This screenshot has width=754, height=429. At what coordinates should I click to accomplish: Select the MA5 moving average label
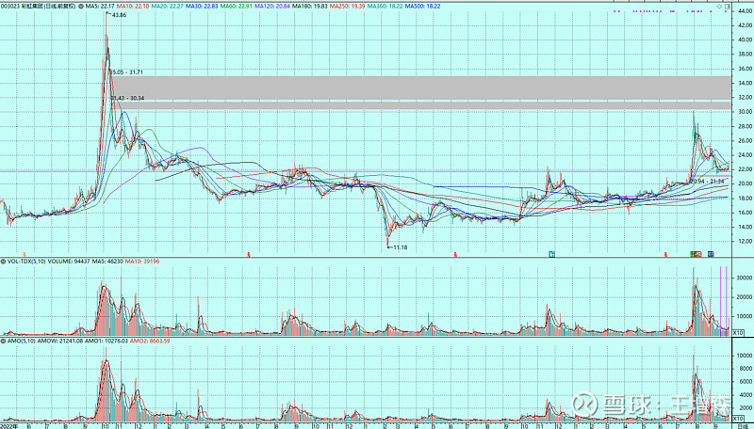coord(100,7)
